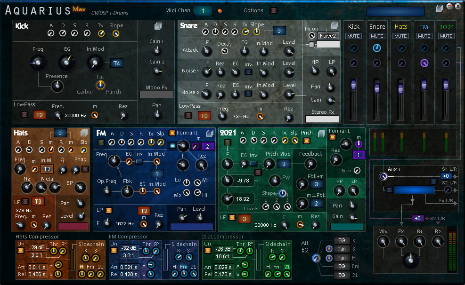Click the Snare Fx on knob

coord(312,36)
